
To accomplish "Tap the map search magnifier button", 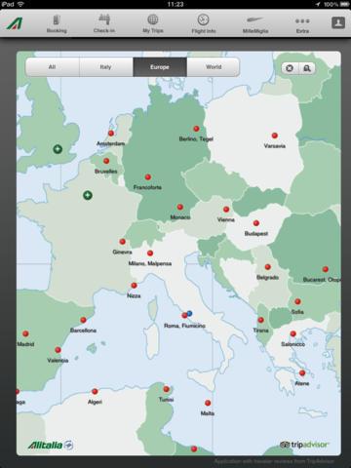I will click(307, 68).
